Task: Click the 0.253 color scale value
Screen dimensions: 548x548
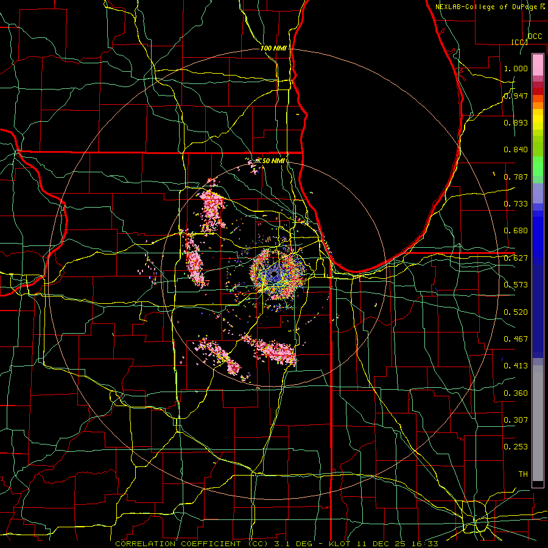Action: point(516,447)
